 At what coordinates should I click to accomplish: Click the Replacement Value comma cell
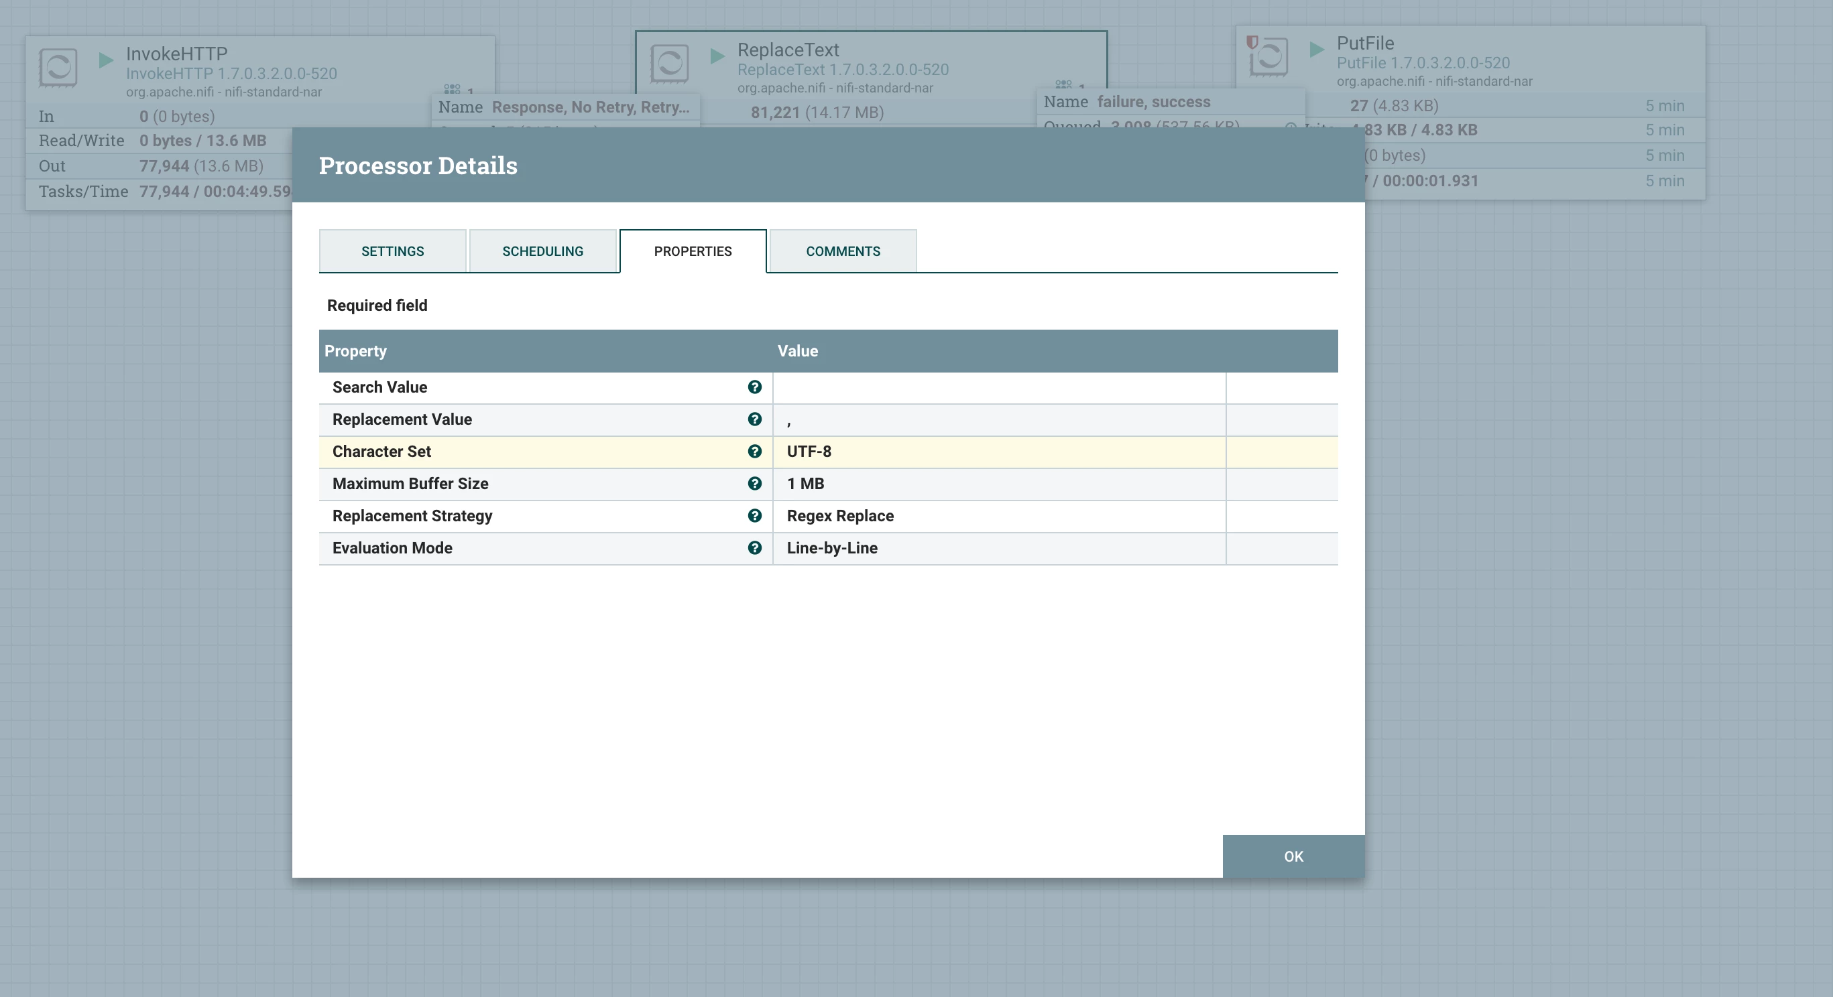click(999, 419)
